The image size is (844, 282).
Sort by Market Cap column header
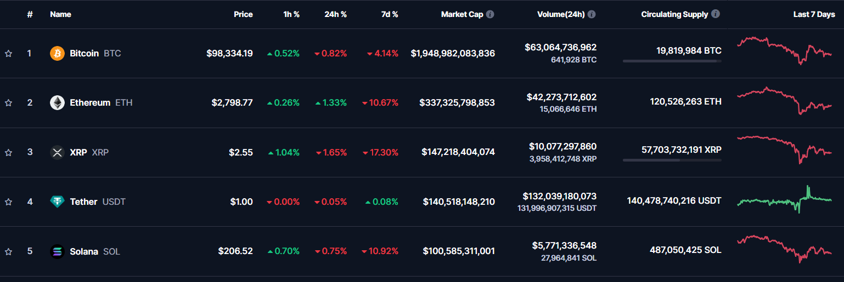coord(462,14)
